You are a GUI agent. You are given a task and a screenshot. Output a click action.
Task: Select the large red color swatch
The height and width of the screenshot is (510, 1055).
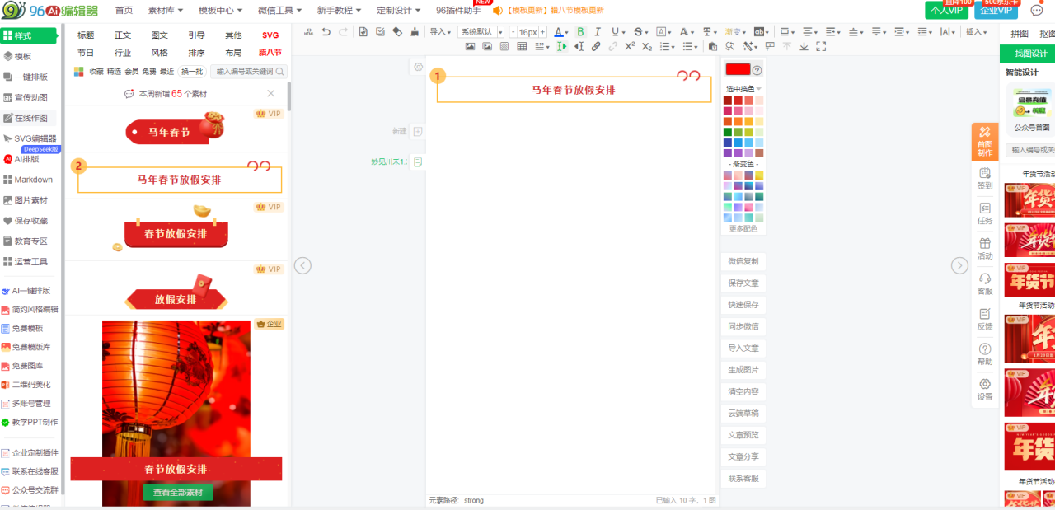pos(738,70)
